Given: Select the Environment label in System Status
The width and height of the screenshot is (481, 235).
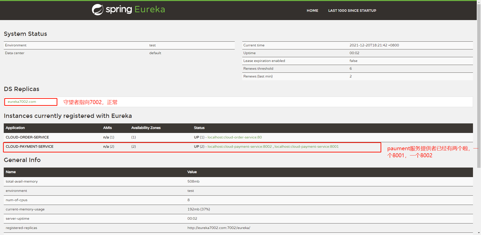Looking at the screenshot, I should click(x=16, y=45).
